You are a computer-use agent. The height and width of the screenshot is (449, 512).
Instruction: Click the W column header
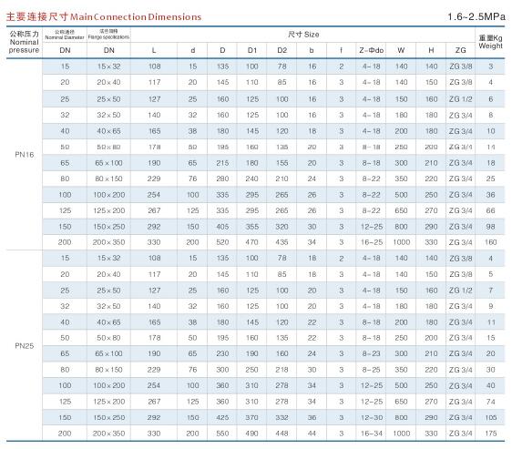401,50
